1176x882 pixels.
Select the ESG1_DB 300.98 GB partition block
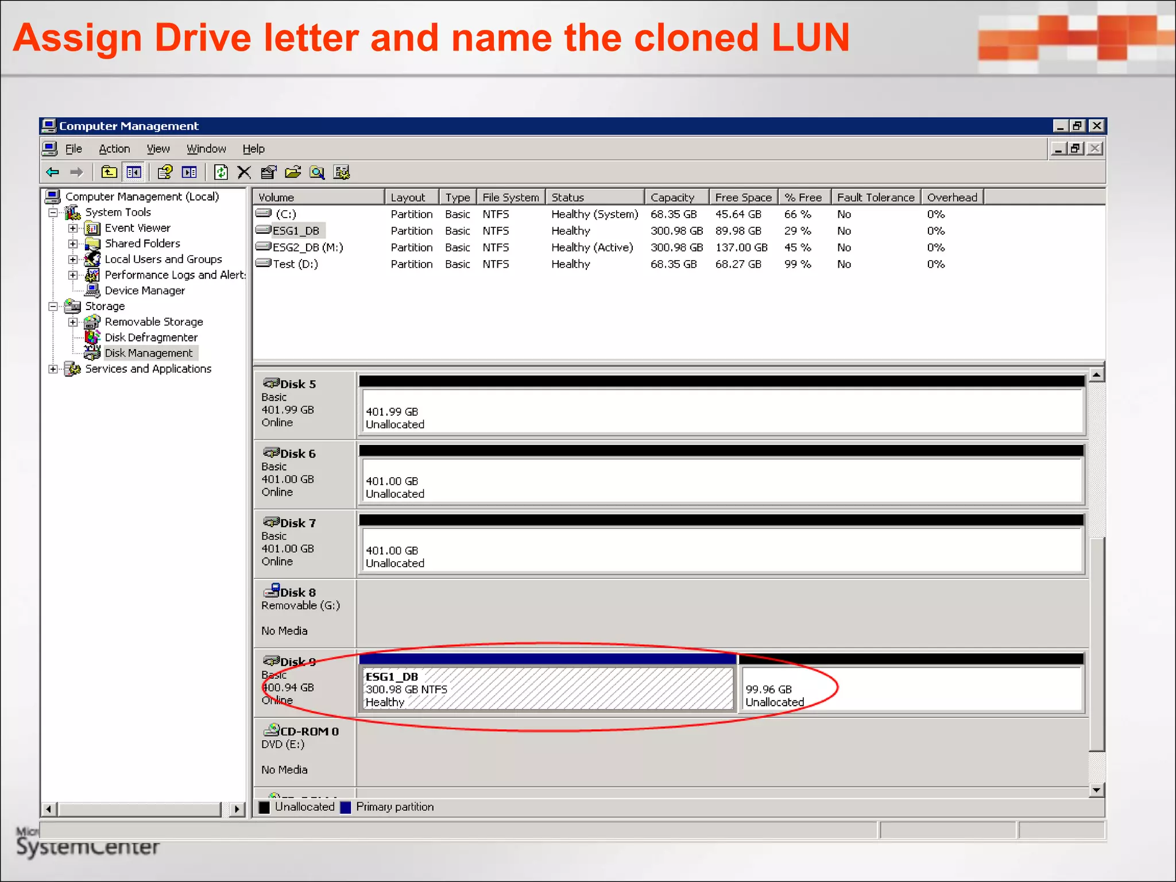[547, 688]
